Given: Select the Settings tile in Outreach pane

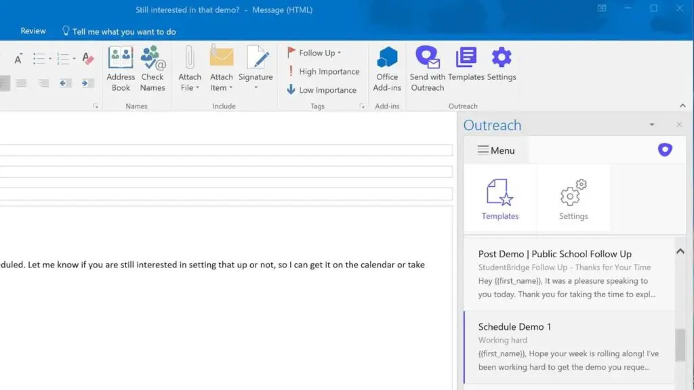Looking at the screenshot, I should click(573, 199).
